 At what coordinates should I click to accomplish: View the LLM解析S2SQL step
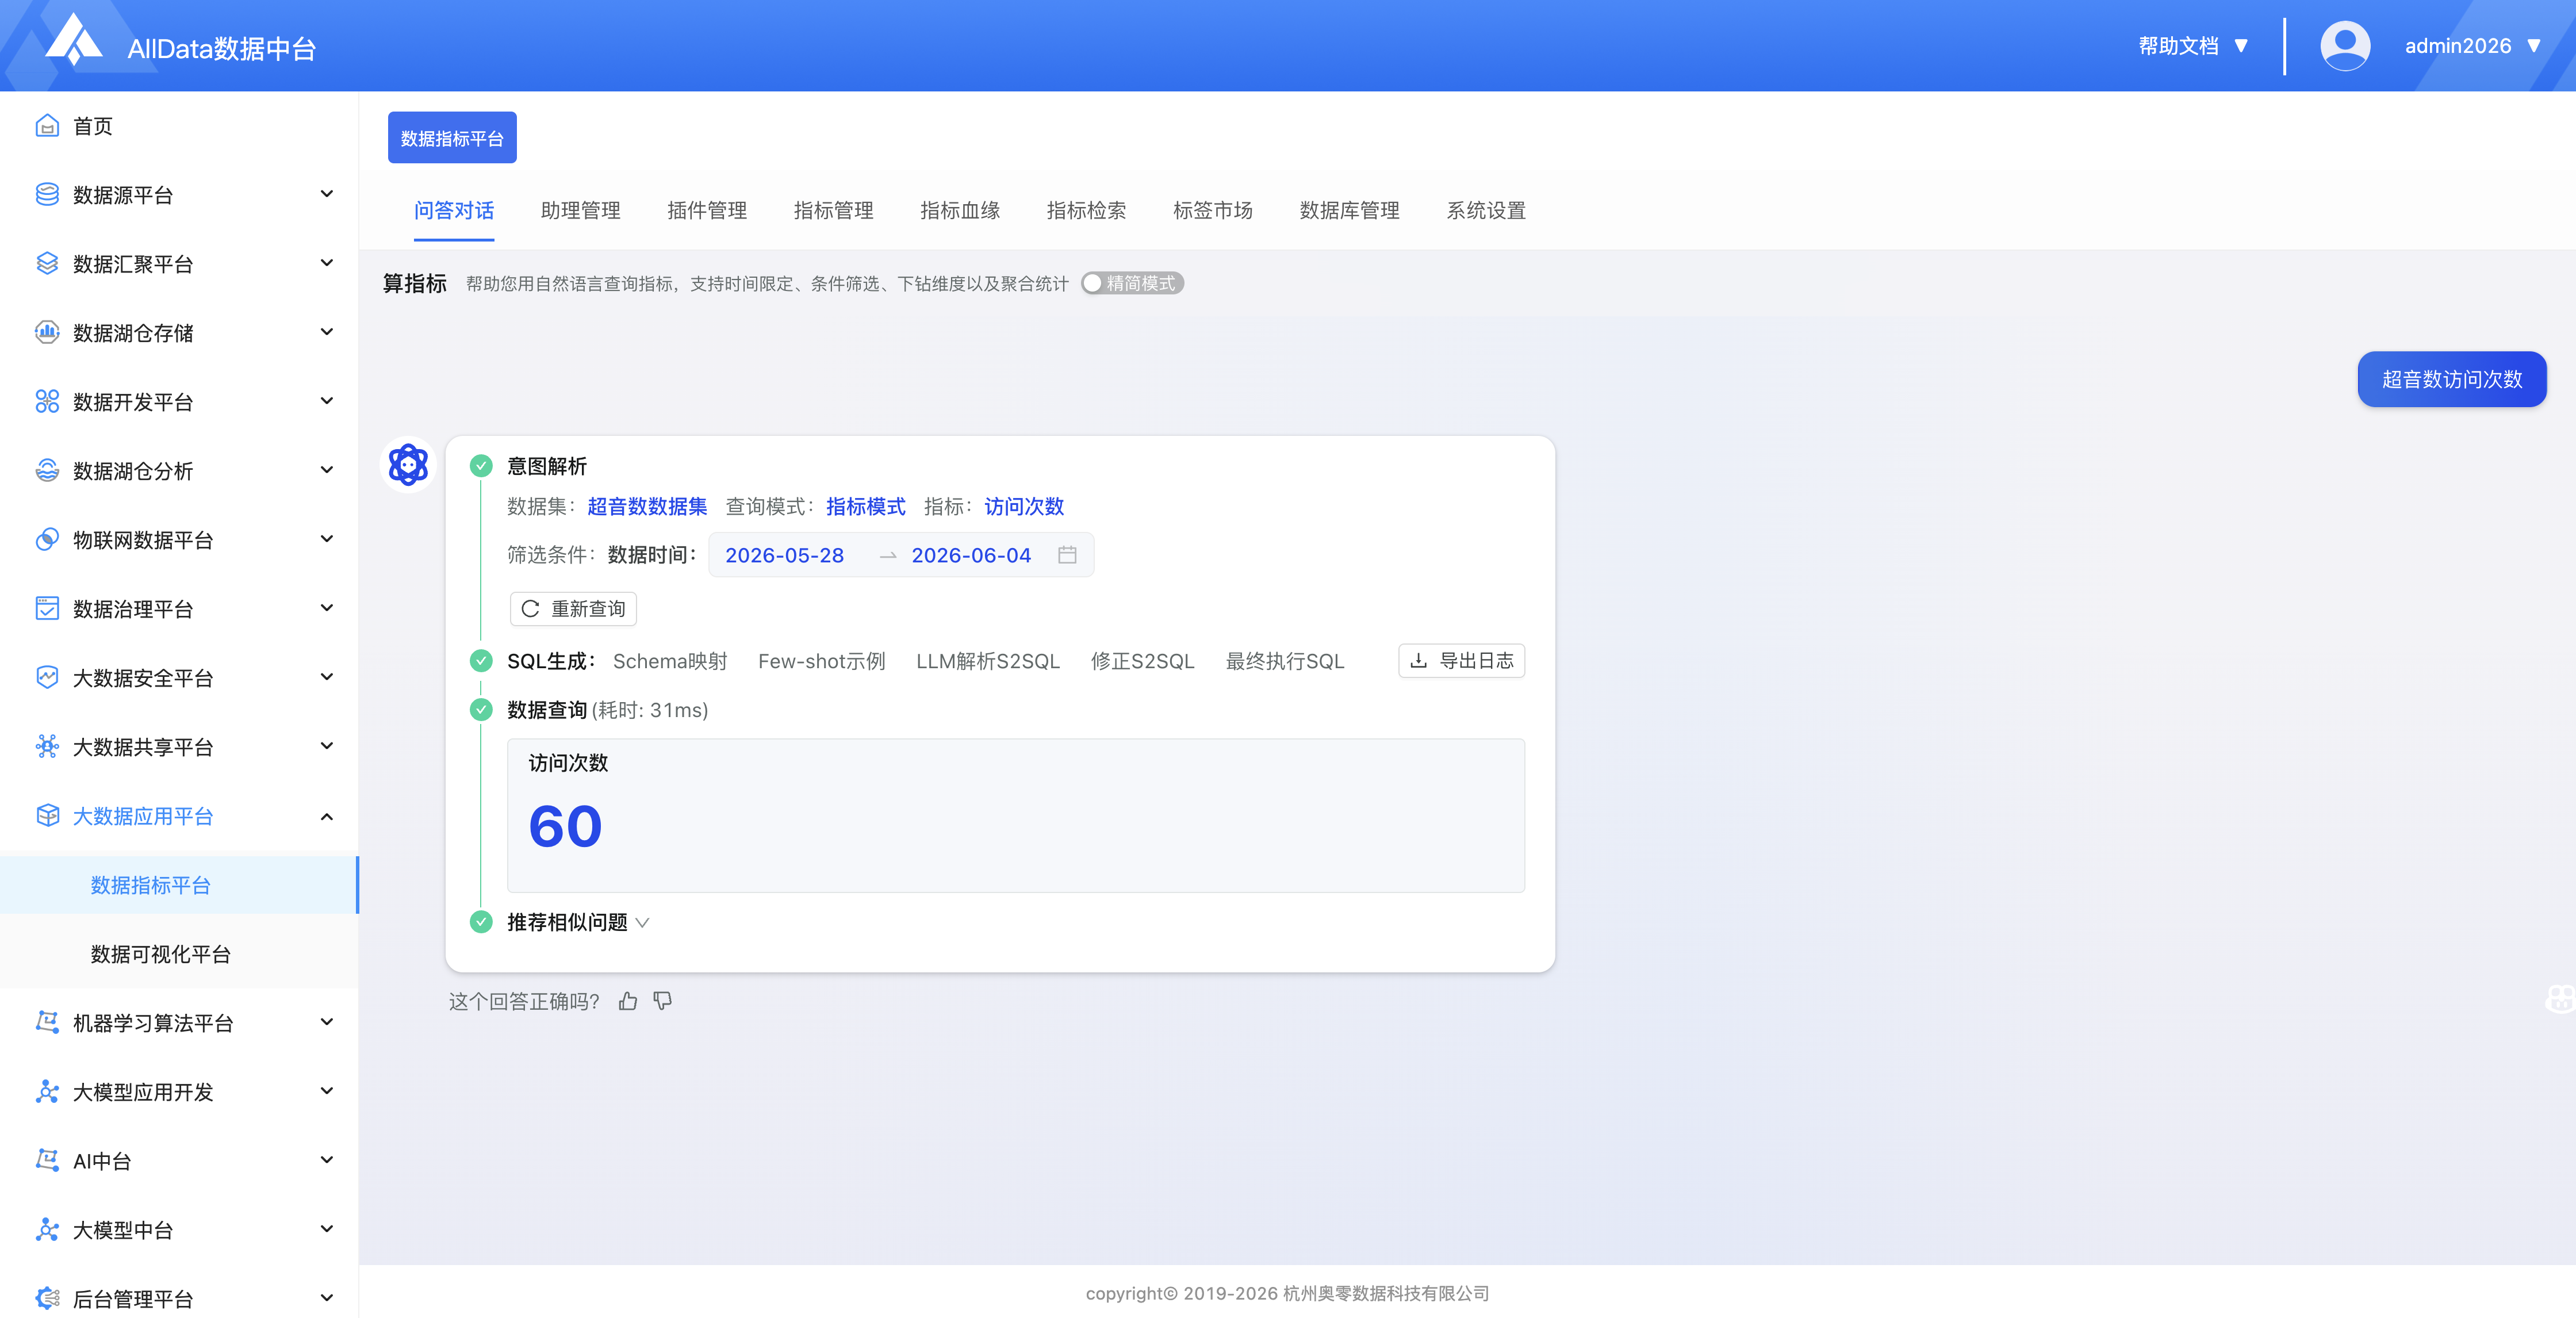point(988,662)
